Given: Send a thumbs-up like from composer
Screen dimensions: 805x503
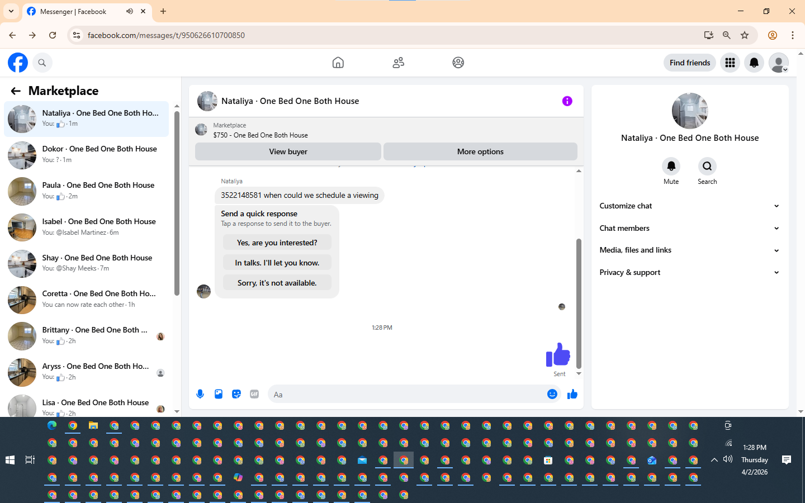Looking at the screenshot, I should 572,394.
